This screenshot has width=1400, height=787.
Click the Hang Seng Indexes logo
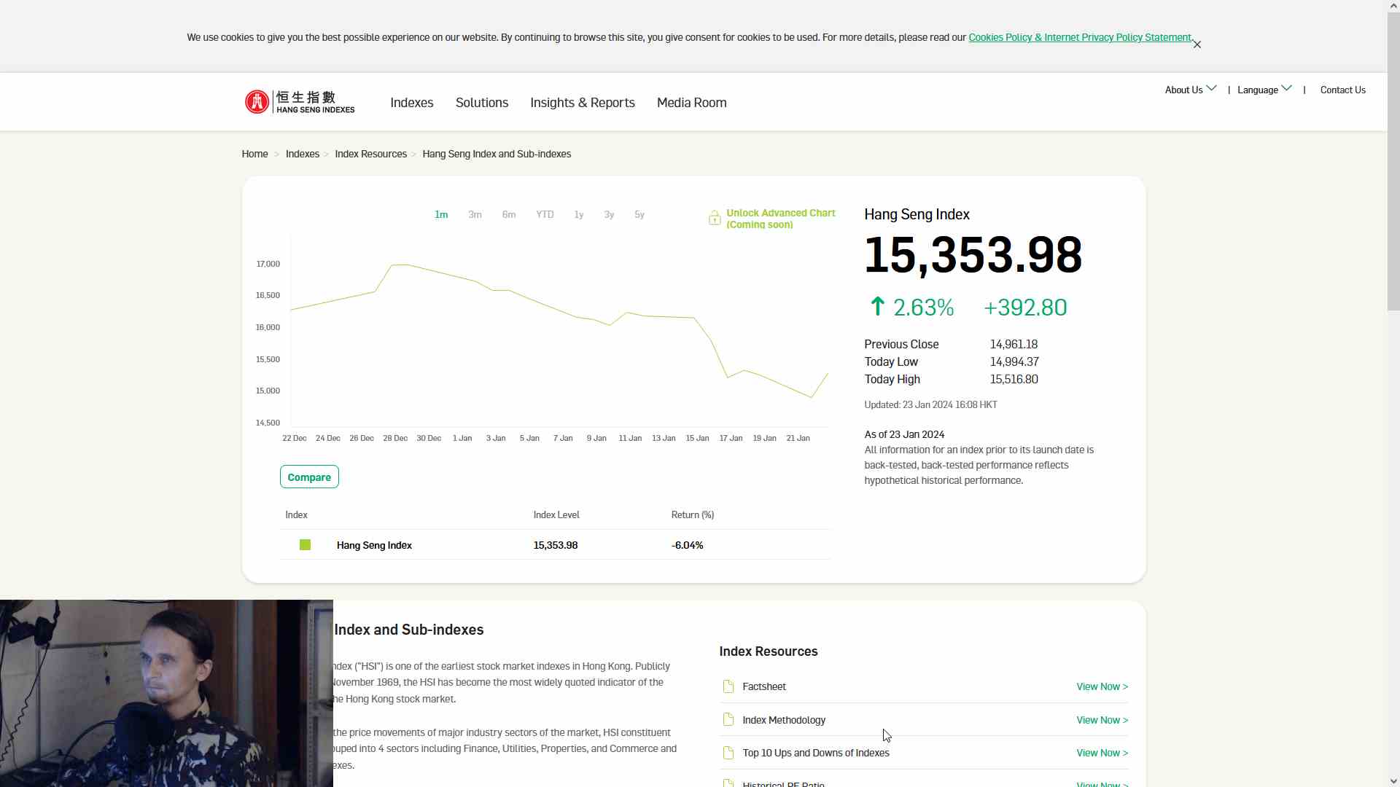[300, 102]
